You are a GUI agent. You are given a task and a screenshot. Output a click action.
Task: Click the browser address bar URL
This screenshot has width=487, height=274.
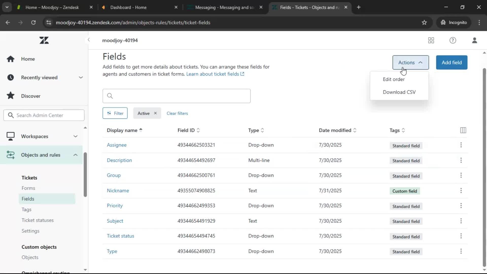click(133, 23)
